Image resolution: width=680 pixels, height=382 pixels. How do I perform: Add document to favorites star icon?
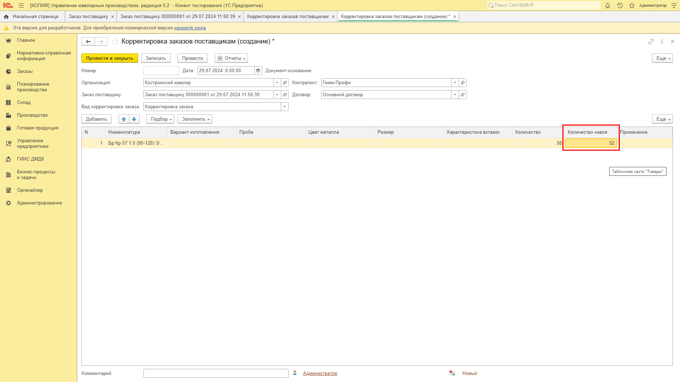point(115,41)
